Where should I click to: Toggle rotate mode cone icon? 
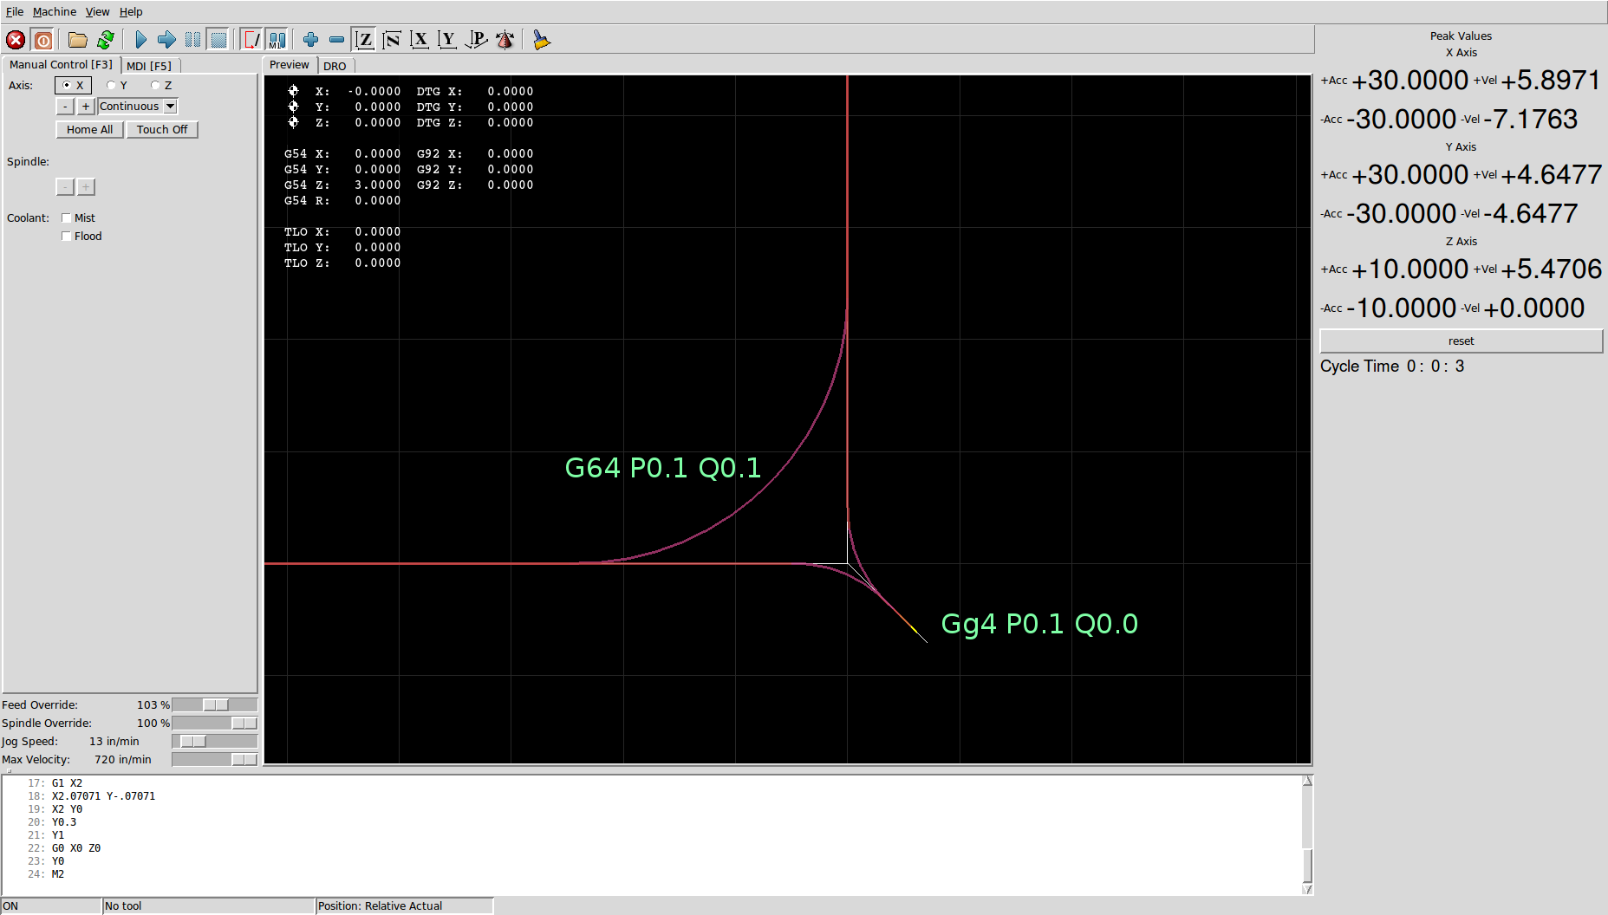coord(505,40)
